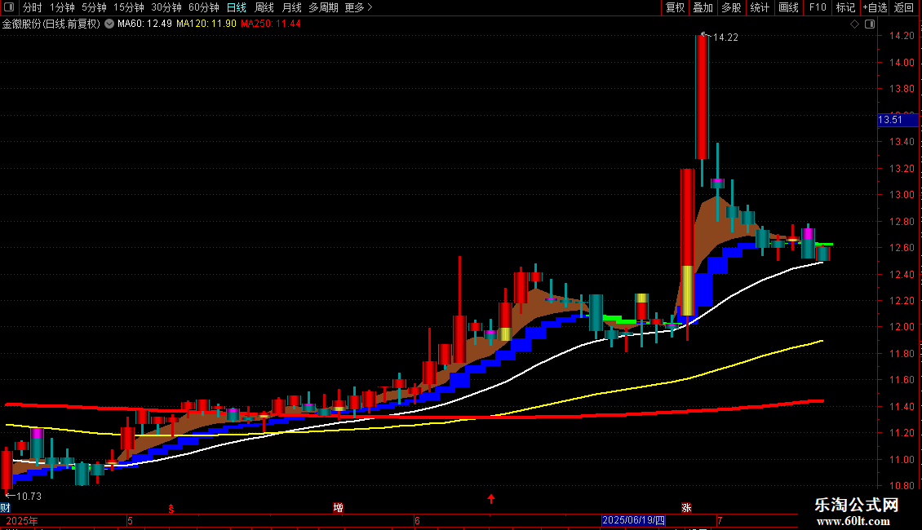
Task: Click the diamond icon at chart top-right
Action: (x=855, y=24)
